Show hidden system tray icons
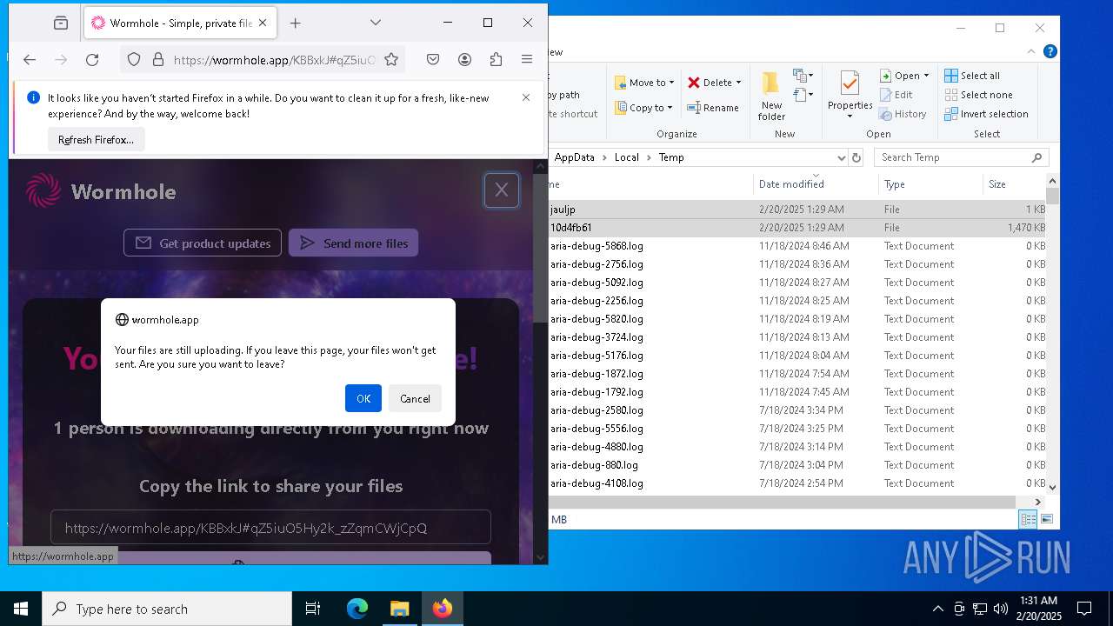 [937, 609]
